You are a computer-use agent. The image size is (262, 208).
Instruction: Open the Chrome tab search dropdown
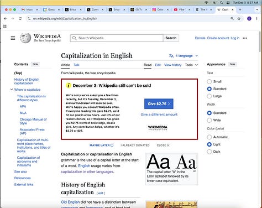click(257, 9)
